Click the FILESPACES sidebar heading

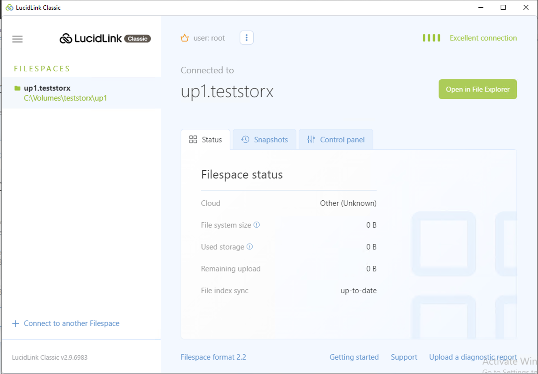(x=42, y=69)
